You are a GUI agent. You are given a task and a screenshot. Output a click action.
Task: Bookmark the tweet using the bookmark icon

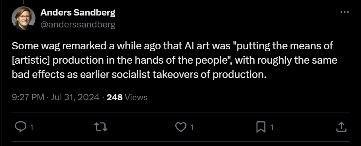point(261,127)
